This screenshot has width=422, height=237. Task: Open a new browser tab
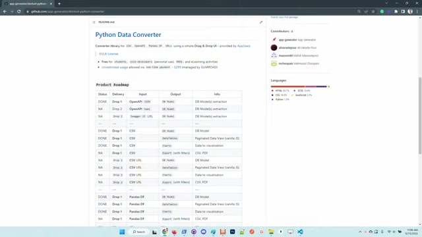(59, 4)
